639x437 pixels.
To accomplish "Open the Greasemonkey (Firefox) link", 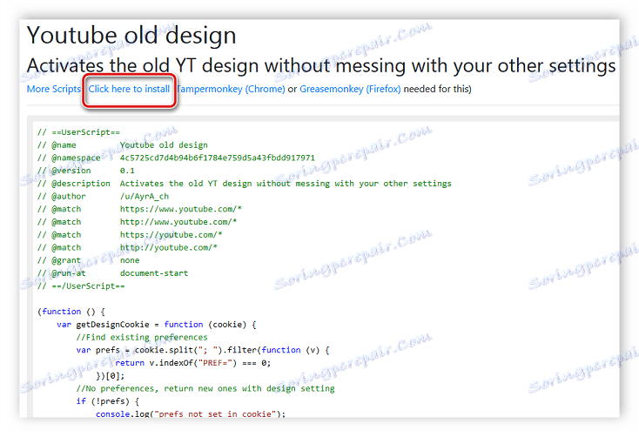I will coord(350,89).
